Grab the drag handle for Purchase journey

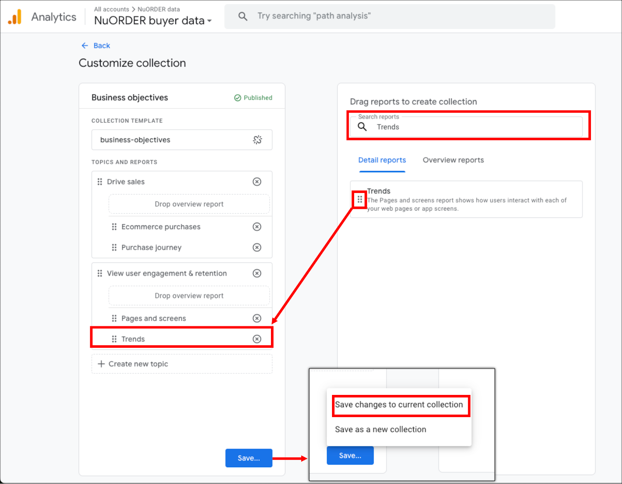(114, 247)
